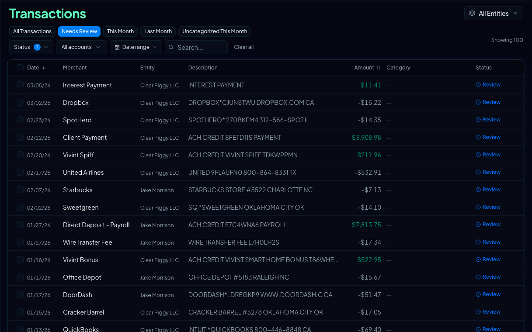Viewport: 532px width, 332px height.
Task: Click the review circle icon for Interest Payment
Action: point(478,85)
